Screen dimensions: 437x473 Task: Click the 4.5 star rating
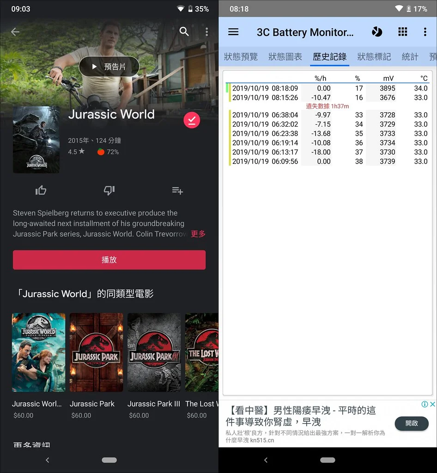click(76, 152)
